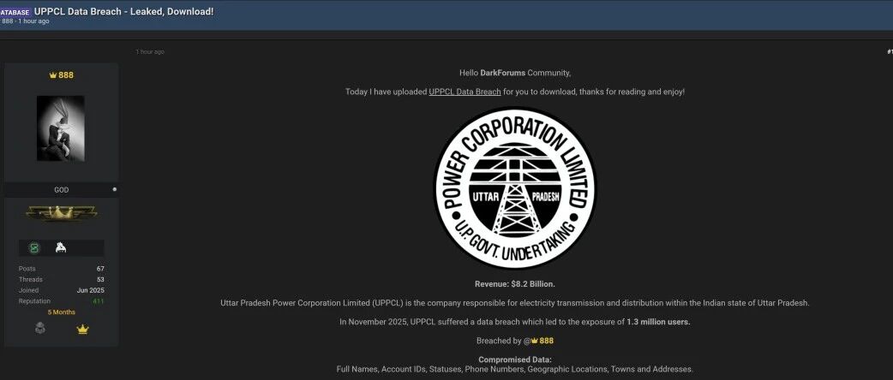Screen dimensions: 893x380
Task: Open the Power Corporation Limited logo image
Action: [x=515, y=188]
